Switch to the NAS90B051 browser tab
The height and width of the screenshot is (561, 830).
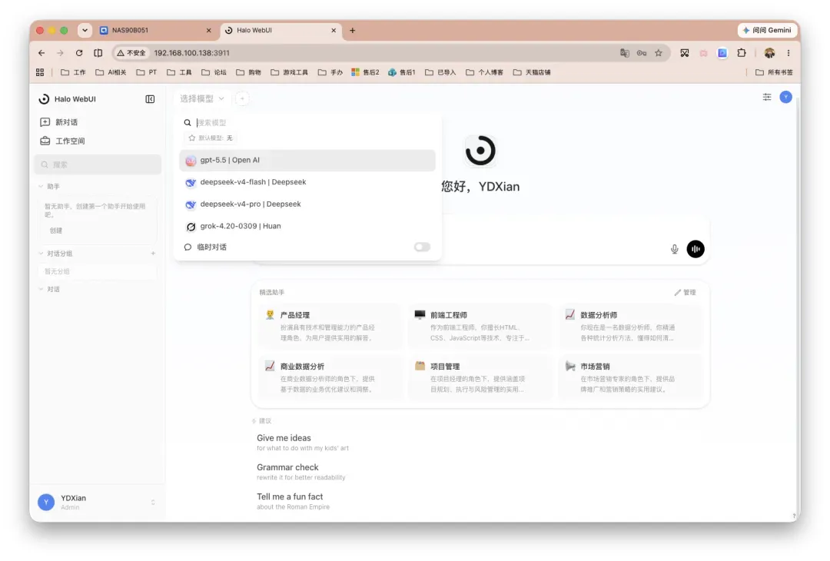(x=155, y=30)
